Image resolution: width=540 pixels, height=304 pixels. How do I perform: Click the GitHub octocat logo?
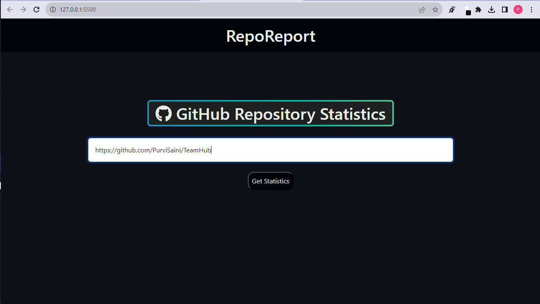163,114
